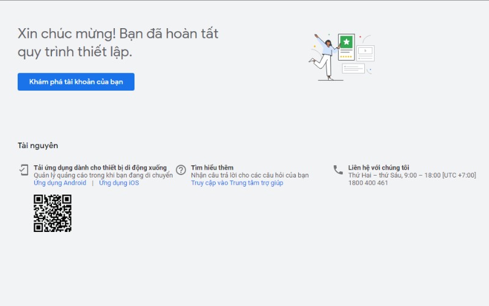Click the "Tài nguyên" section heading
This screenshot has height=306, width=489.
click(x=38, y=146)
